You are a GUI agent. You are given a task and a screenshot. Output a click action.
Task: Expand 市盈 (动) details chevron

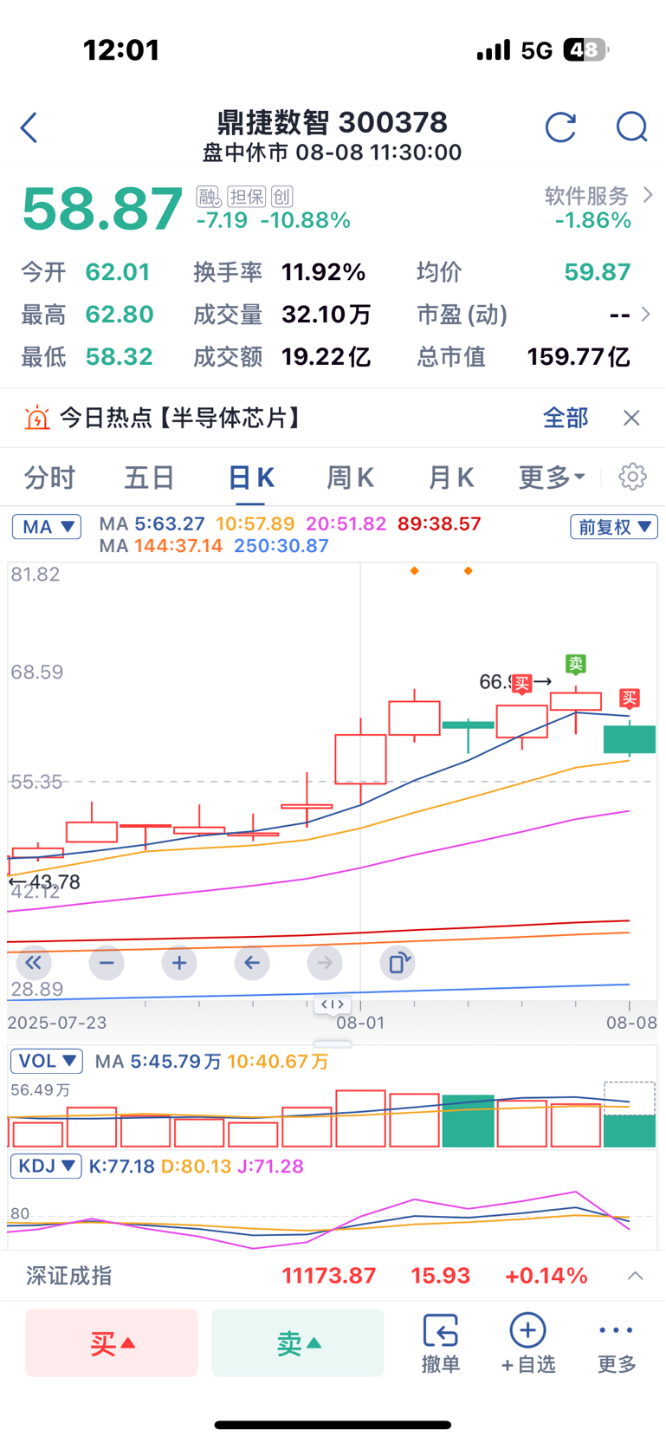pos(645,314)
